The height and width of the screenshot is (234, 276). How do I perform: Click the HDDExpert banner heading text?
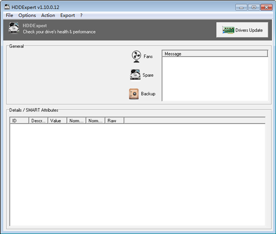point(34,26)
